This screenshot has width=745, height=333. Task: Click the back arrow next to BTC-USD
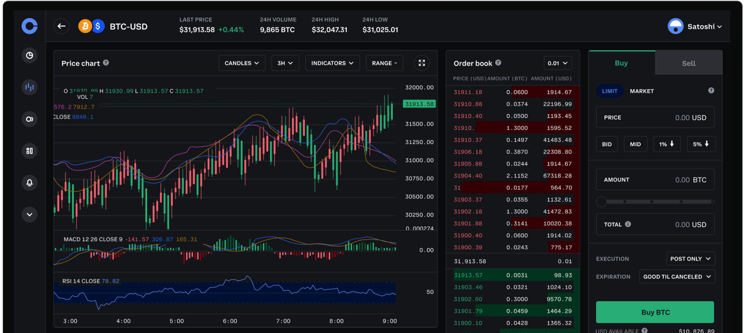[x=61, y=26]
